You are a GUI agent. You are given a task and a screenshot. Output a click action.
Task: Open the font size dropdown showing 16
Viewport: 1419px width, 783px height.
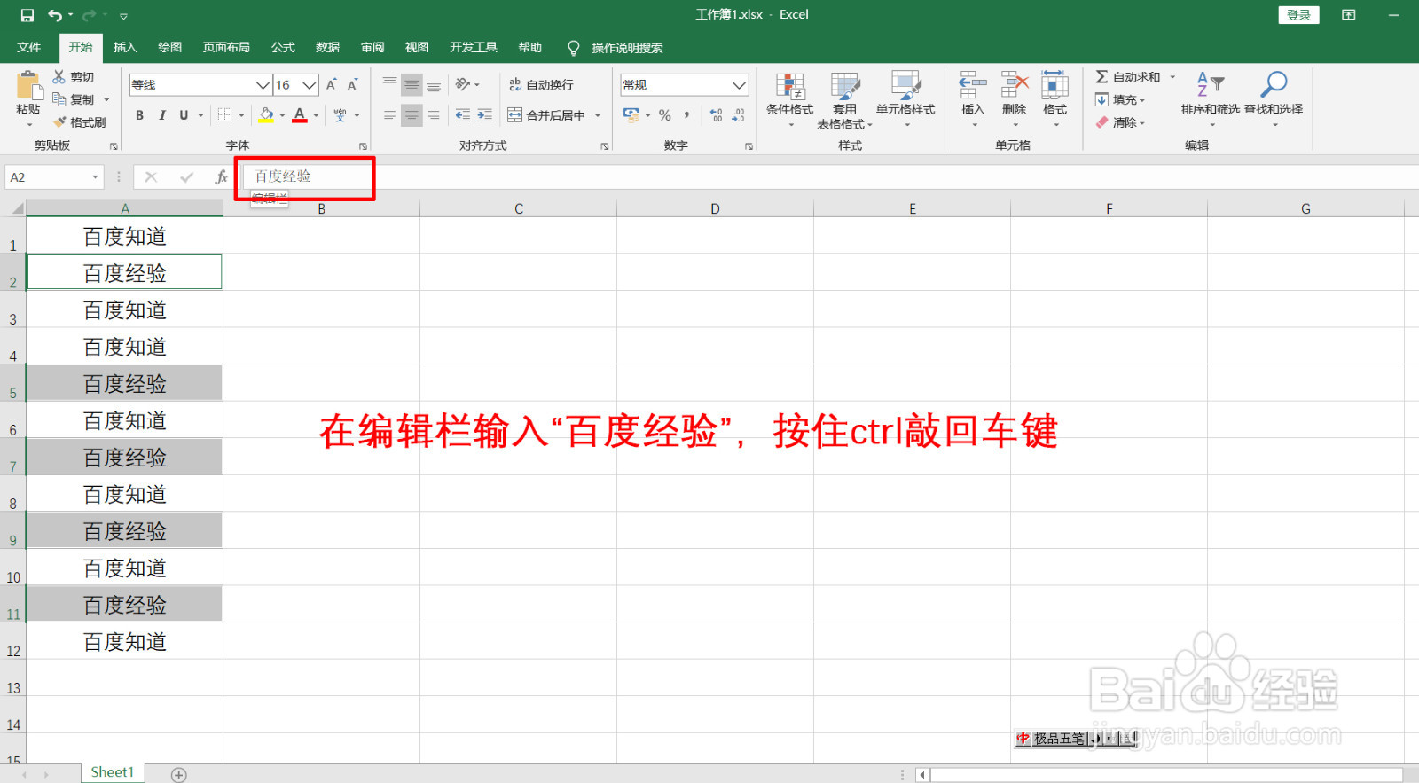[x=309, y=85]
